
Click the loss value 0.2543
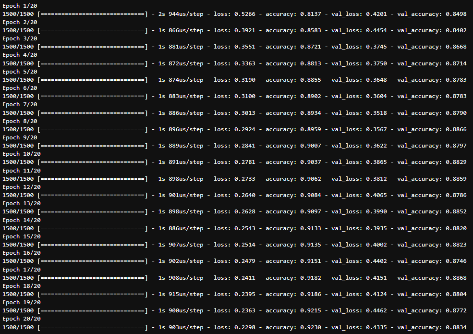244,228
